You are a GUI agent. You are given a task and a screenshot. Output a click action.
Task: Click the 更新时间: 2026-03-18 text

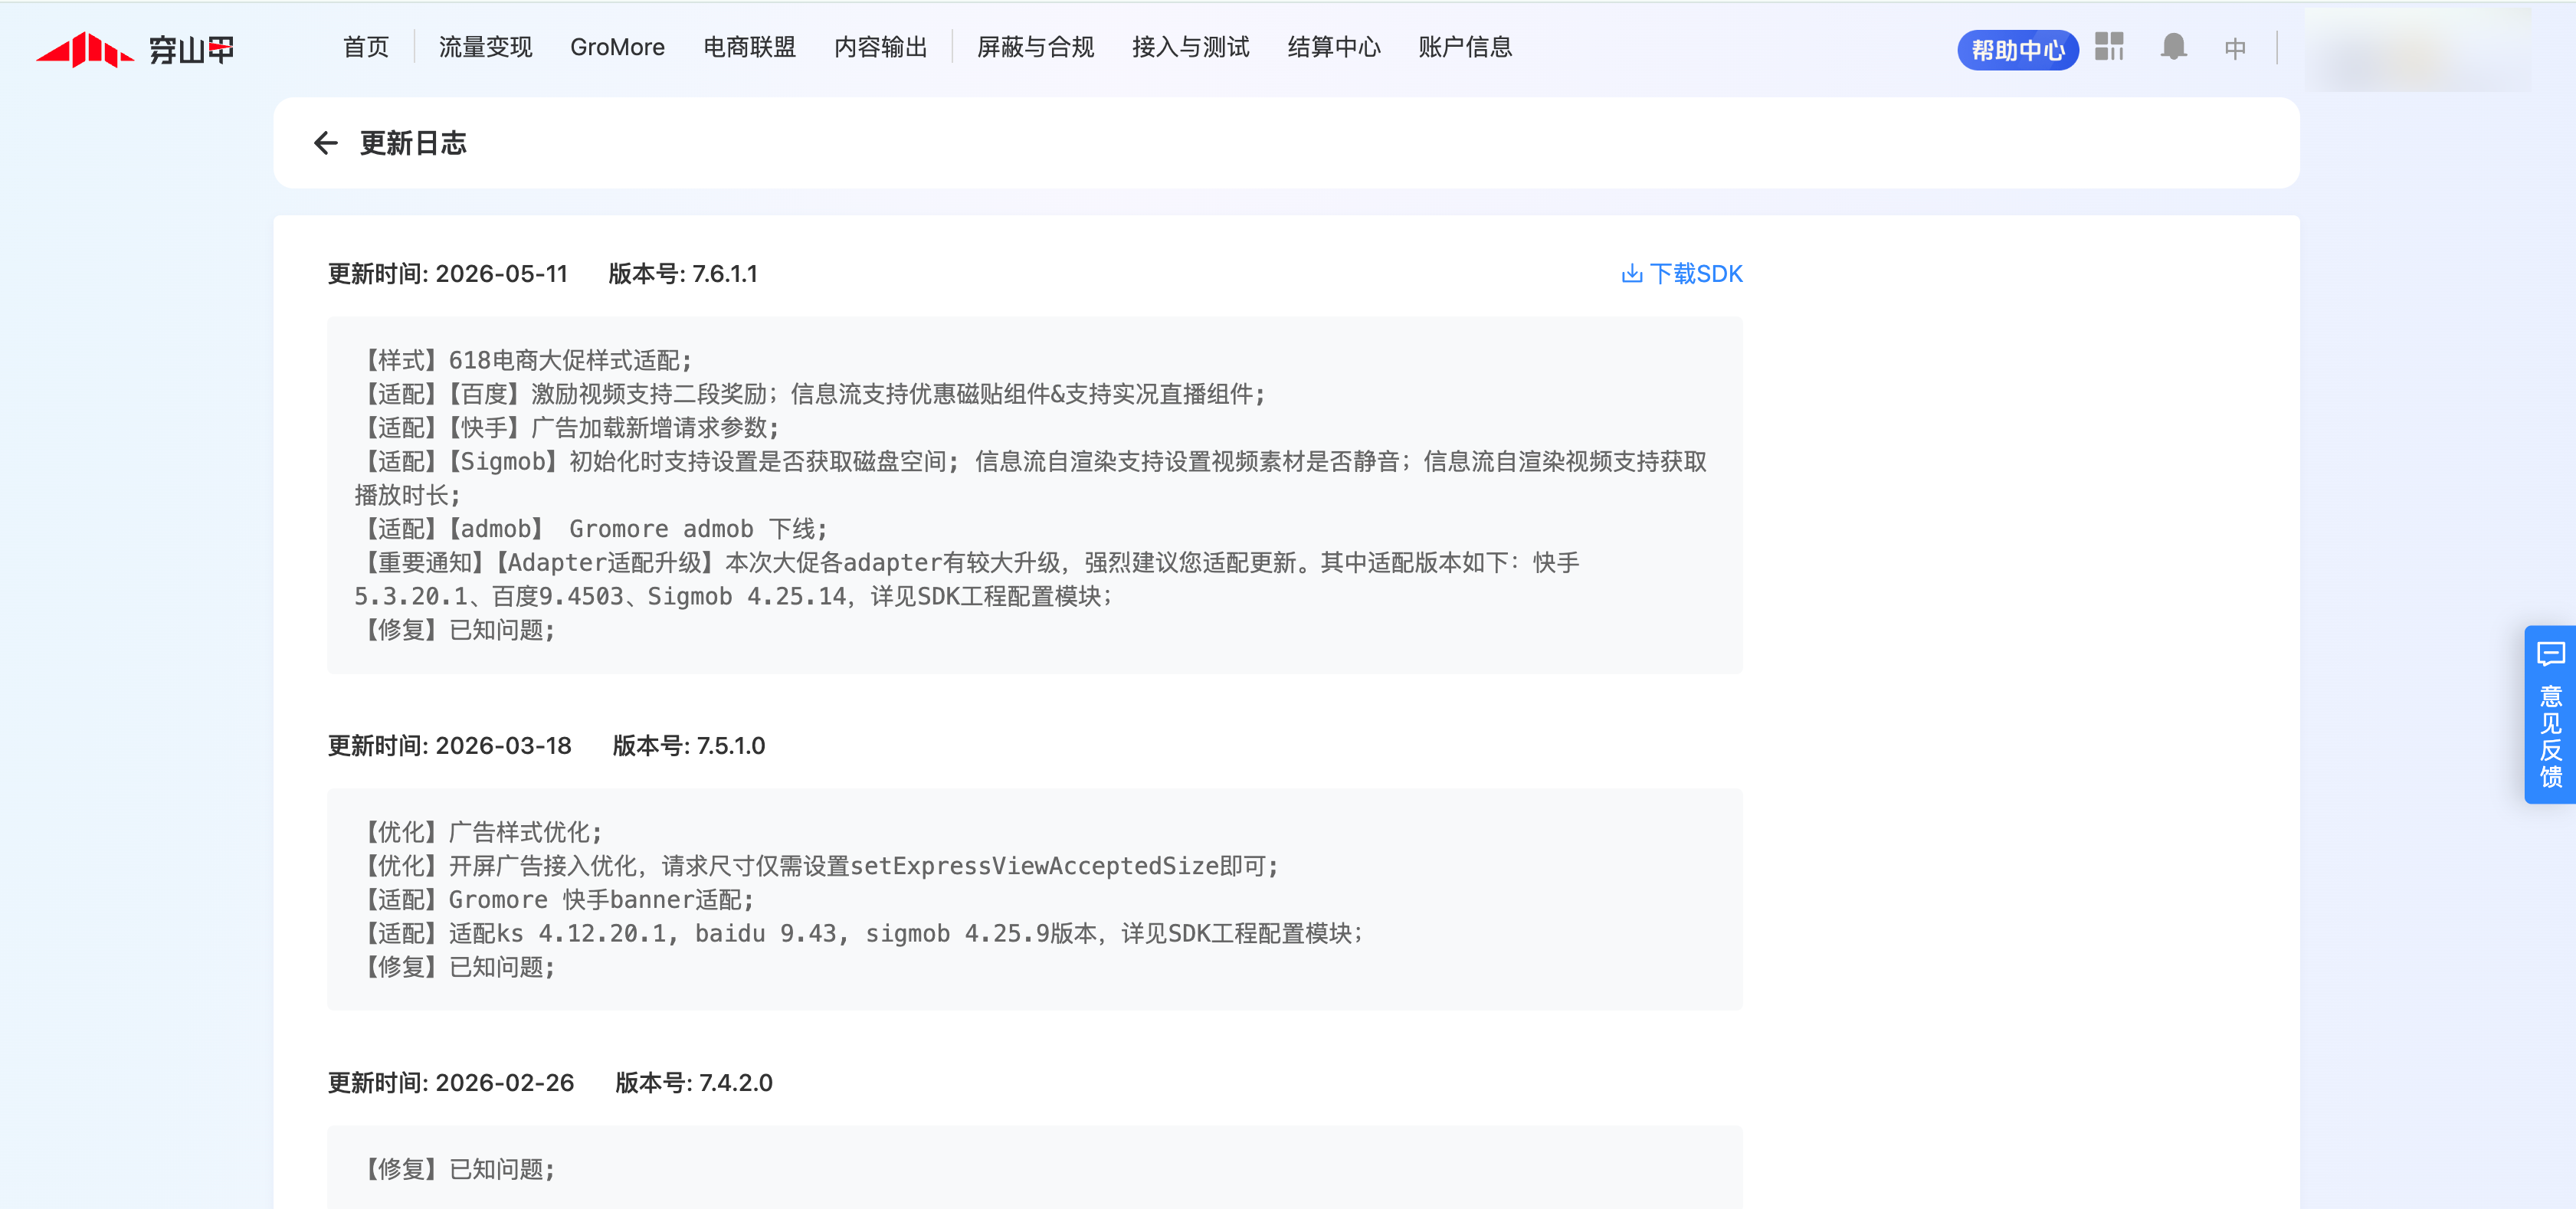tap(450, 746)
